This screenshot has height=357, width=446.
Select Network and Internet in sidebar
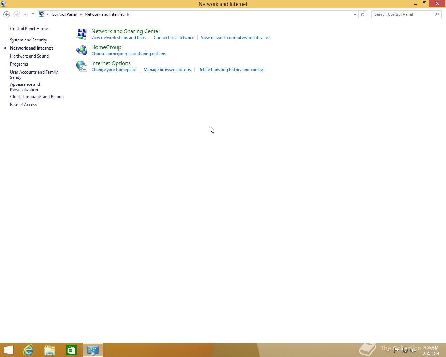click(x=31, y=48)
